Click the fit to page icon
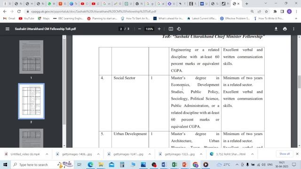Screen dimensions: 301x169 (171, 29)
